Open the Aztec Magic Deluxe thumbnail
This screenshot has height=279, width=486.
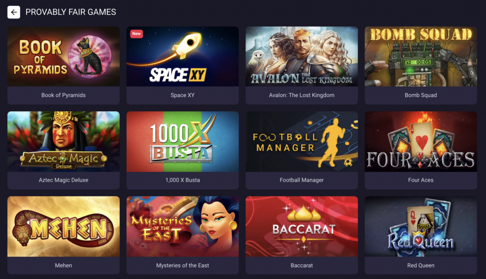tap(64, 142)
